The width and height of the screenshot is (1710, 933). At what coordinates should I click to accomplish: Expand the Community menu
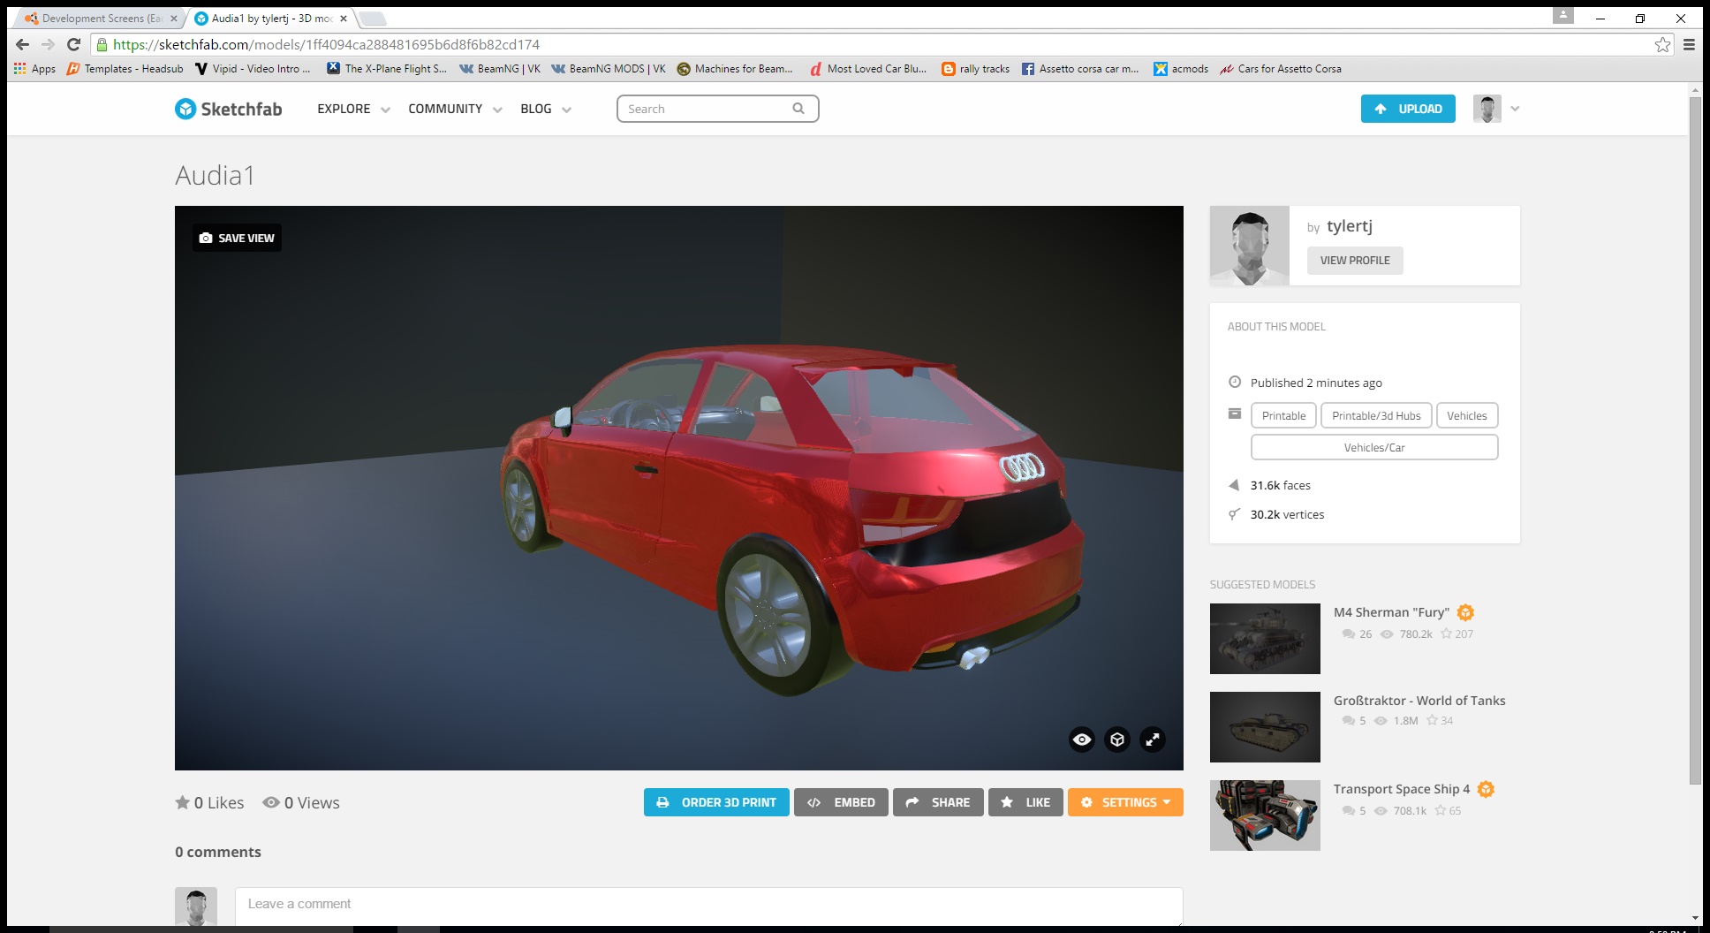coord(455,109)
